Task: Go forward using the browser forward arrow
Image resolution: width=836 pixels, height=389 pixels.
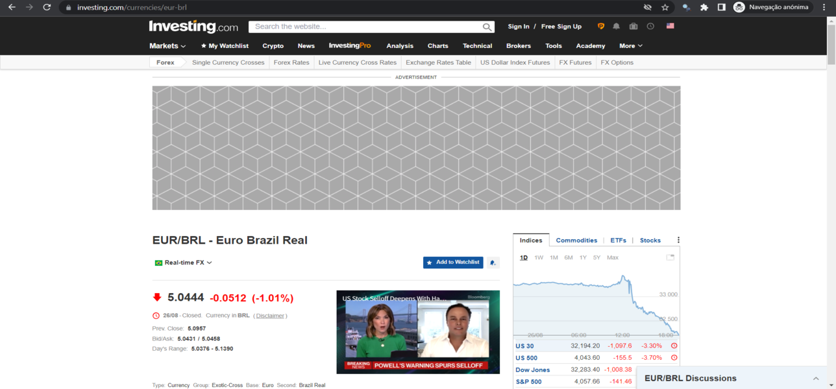Action: pyautogui.click(x=29, y=7)
